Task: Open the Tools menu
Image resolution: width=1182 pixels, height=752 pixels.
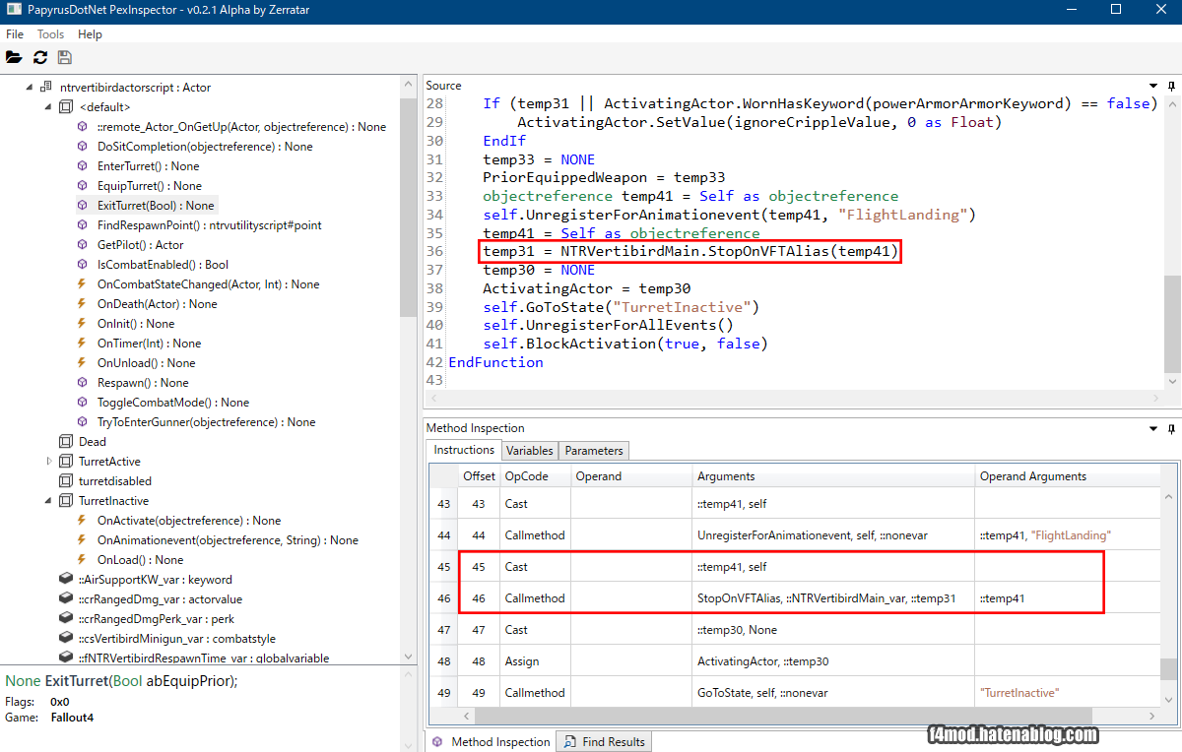Action: (51, 34)
